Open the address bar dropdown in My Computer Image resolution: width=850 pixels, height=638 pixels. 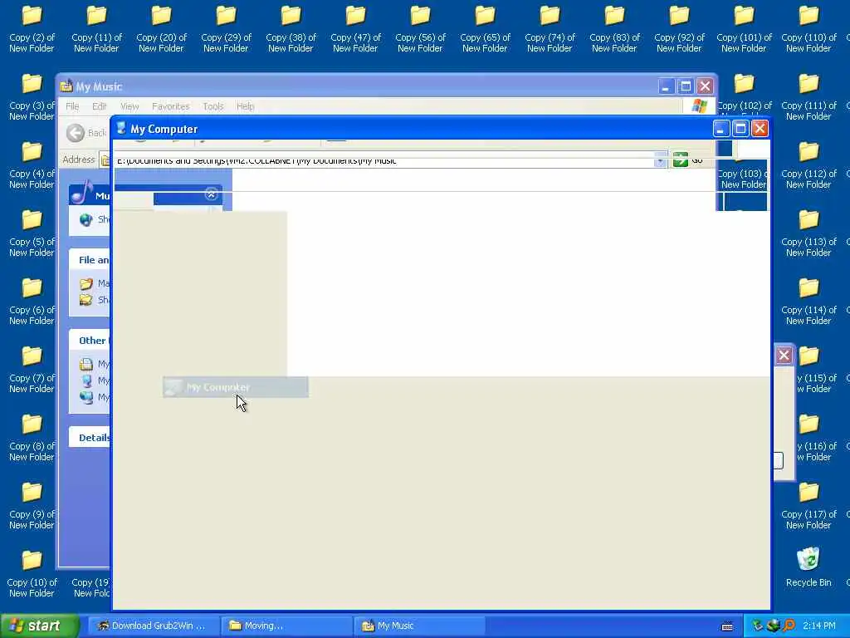click(x=660, y=160)
